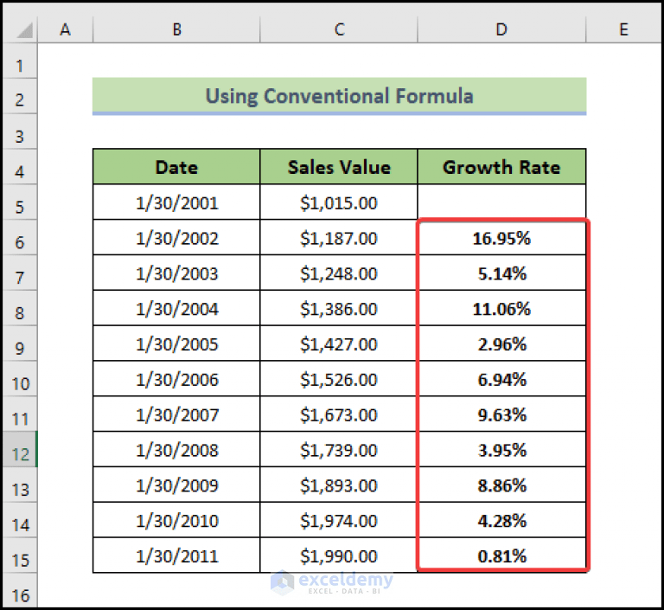The width and height of the screenshot is (664, 610).
Task: Select row 3 header
Action: point(20,132)
